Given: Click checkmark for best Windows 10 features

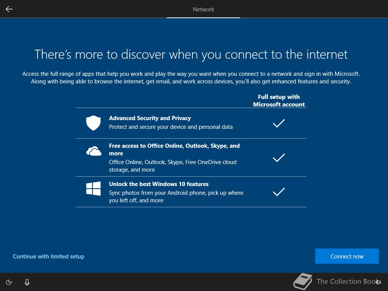Looking at the screenshot, I should click(278, 192).
